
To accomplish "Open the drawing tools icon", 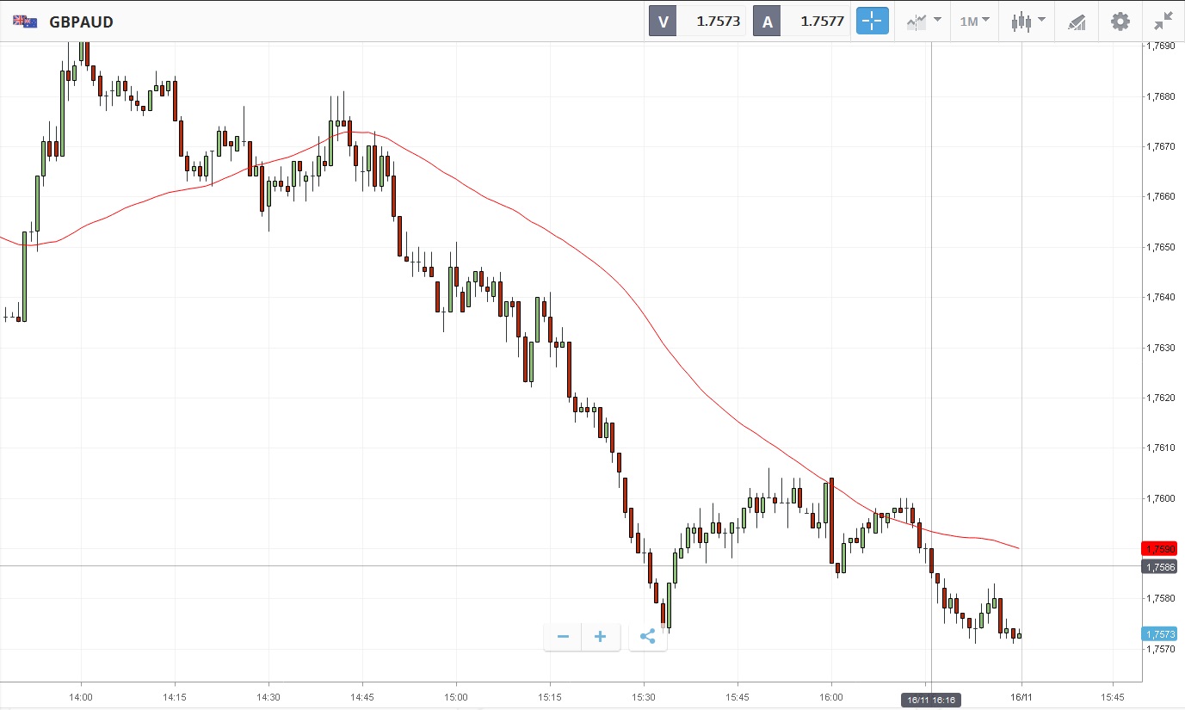I will (x=1077, y=22).
